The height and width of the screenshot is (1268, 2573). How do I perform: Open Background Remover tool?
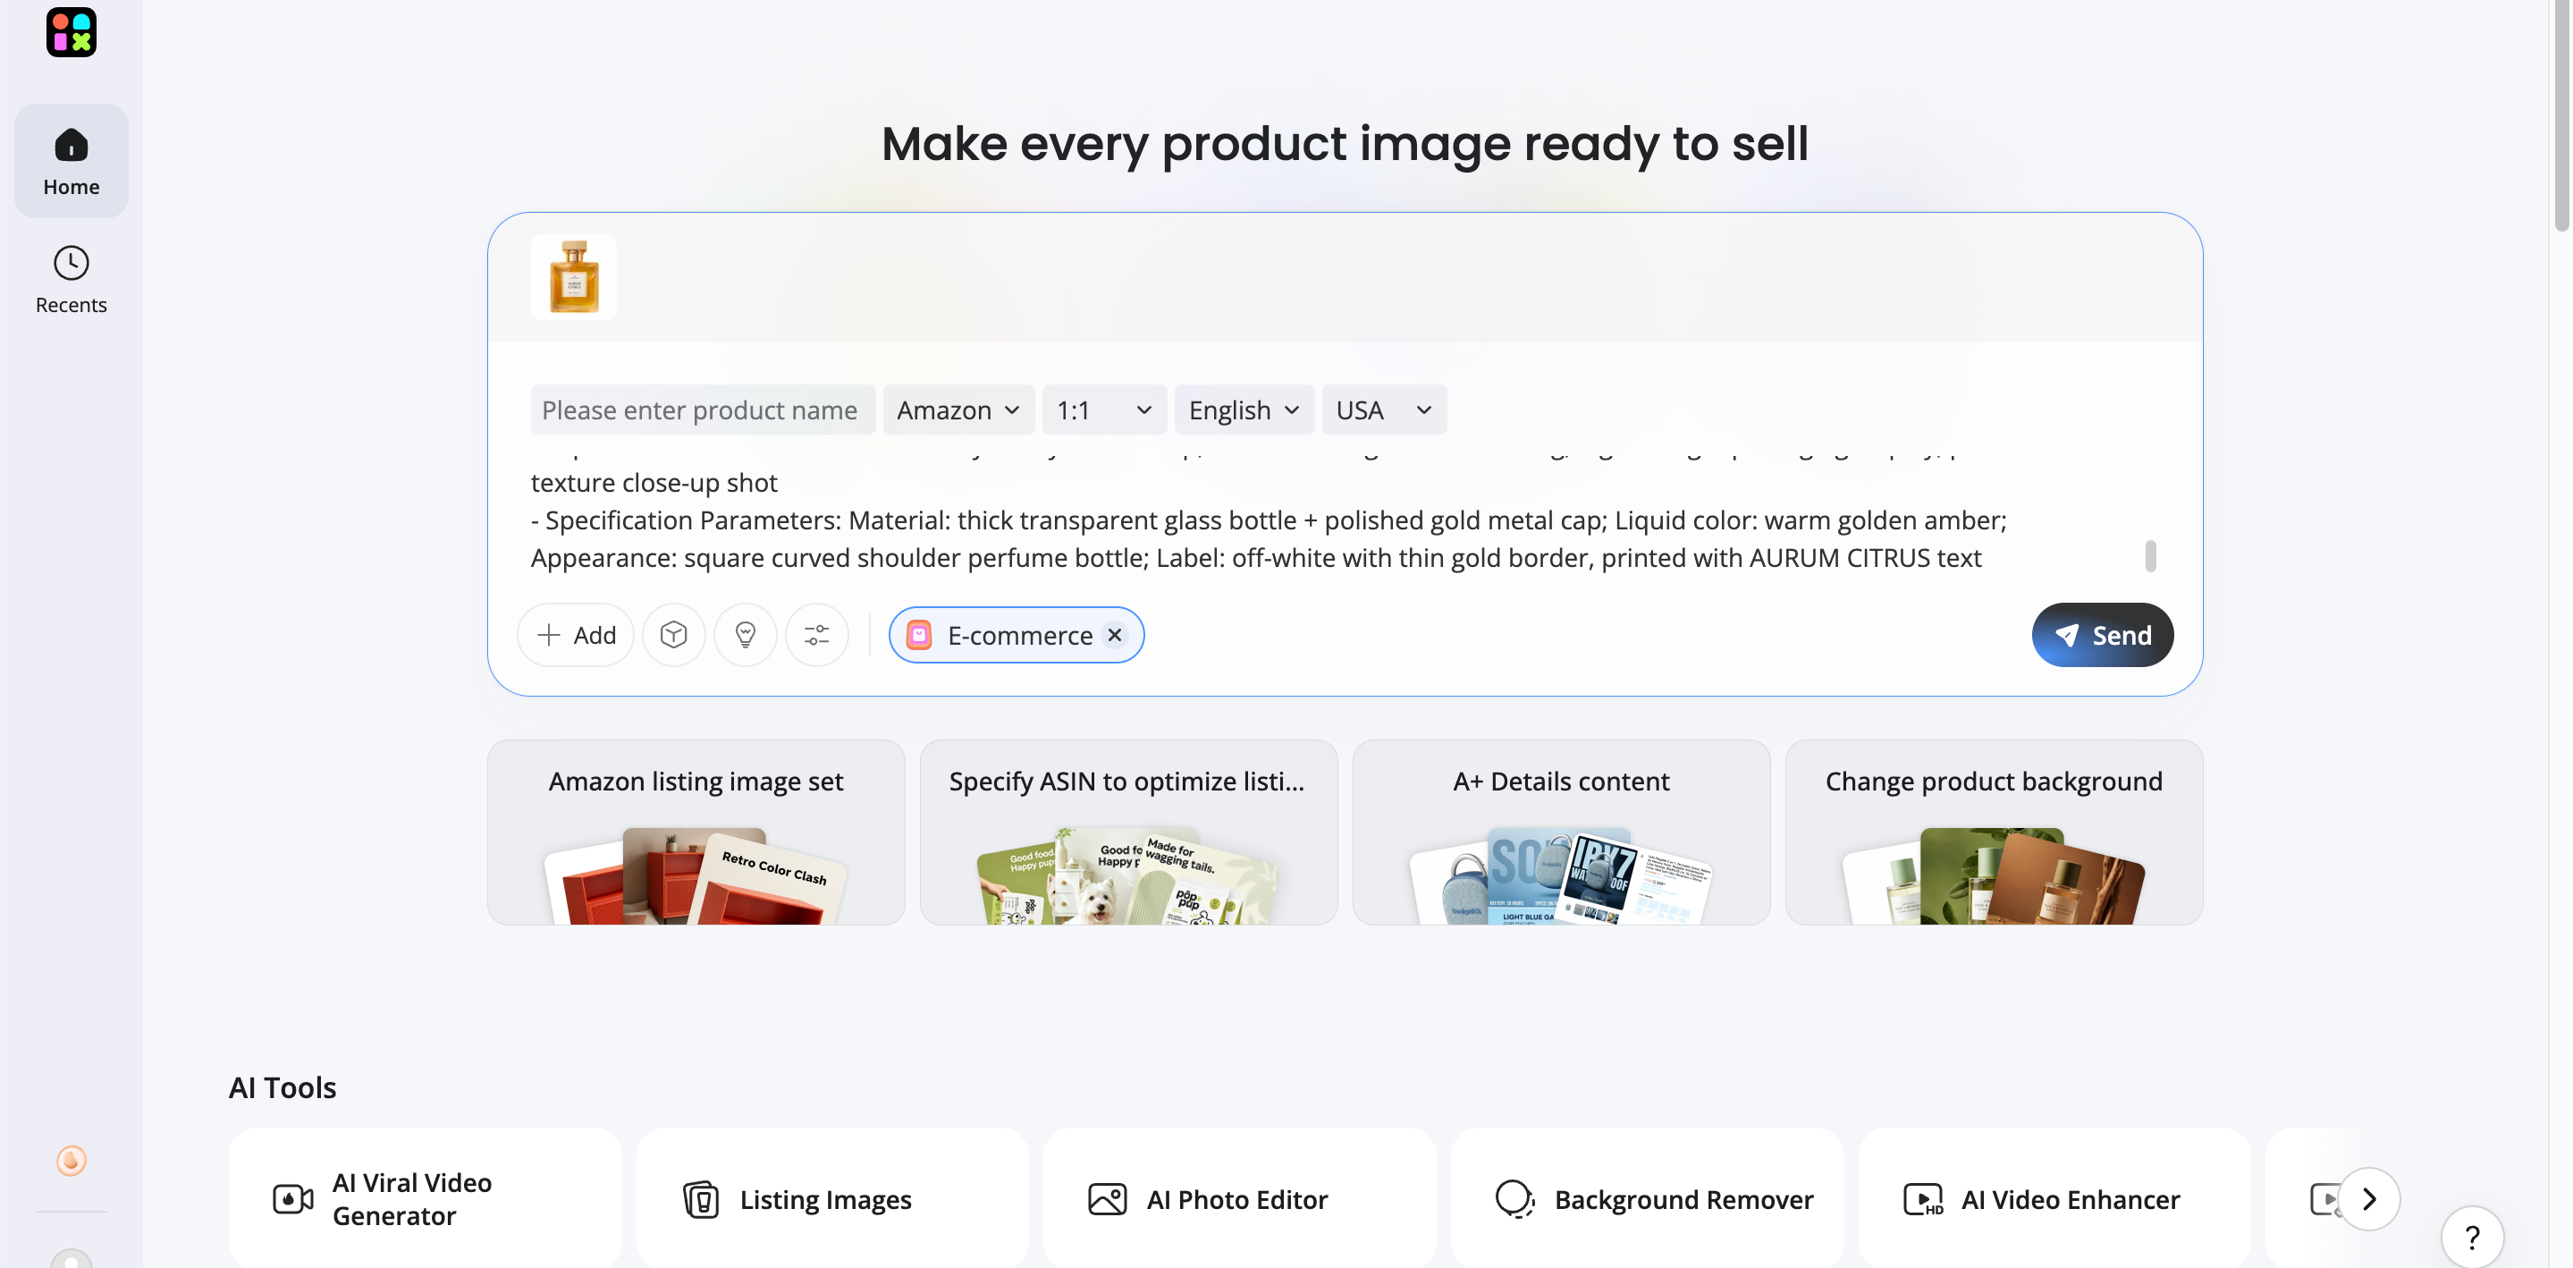point(1647,1198)
